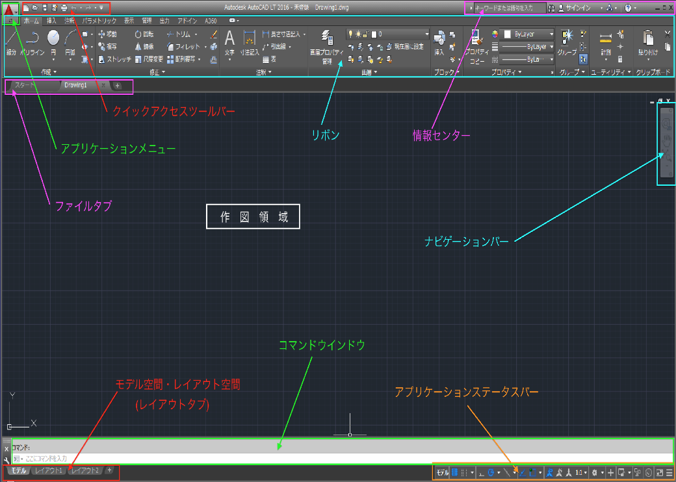Select the Line (線分) tool

pos(11,43)
